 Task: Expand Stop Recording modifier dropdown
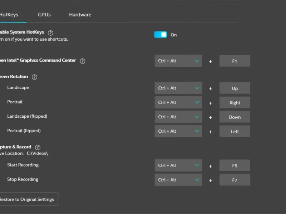point(178,180)
